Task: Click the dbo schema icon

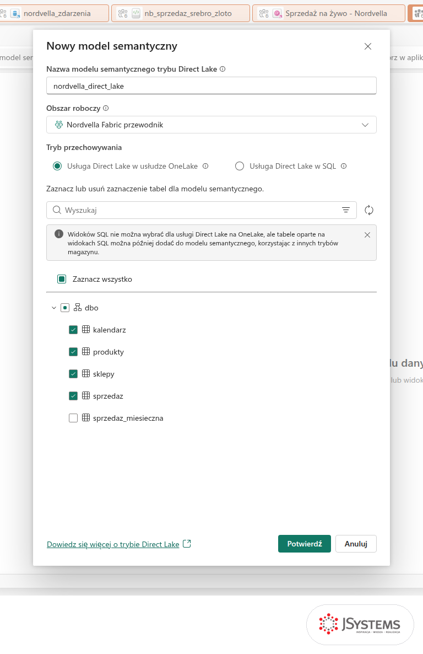Action: pos(78,307)
